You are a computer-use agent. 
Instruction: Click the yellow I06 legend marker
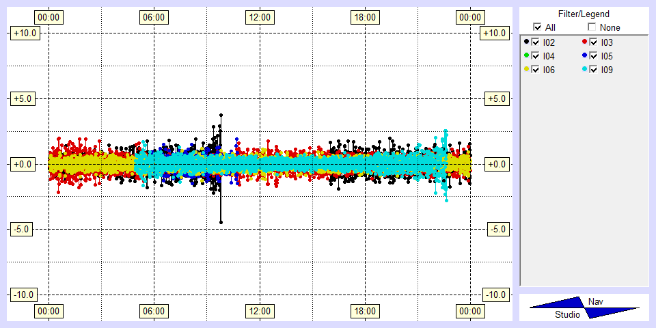[x=526, y=70]
